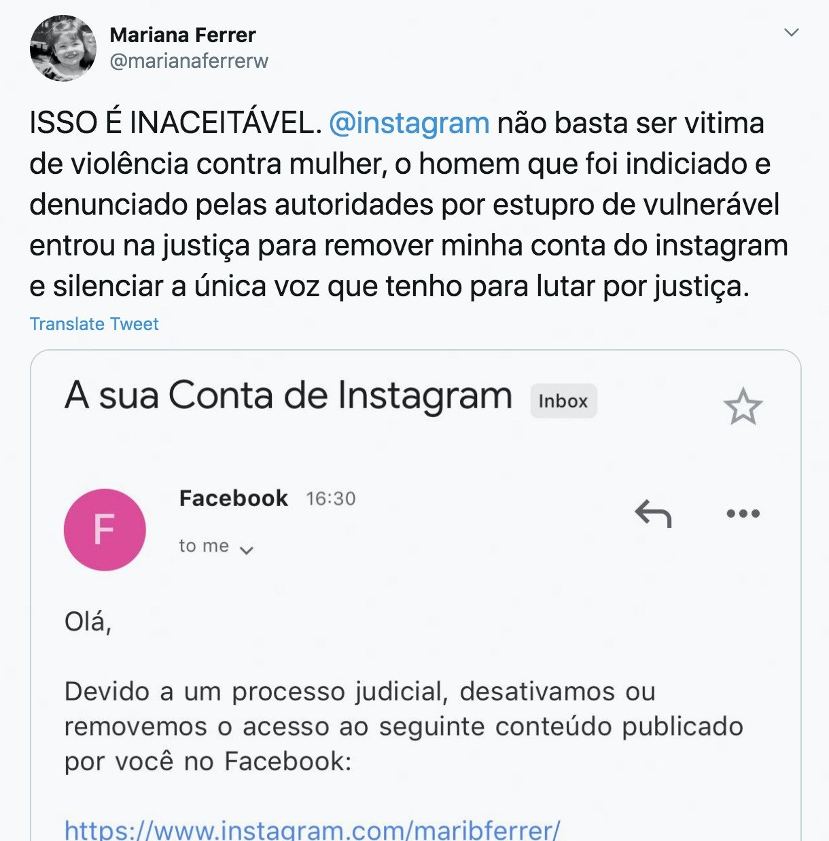
Task: Follow the @instagram mention link
Action: [409, 123]
